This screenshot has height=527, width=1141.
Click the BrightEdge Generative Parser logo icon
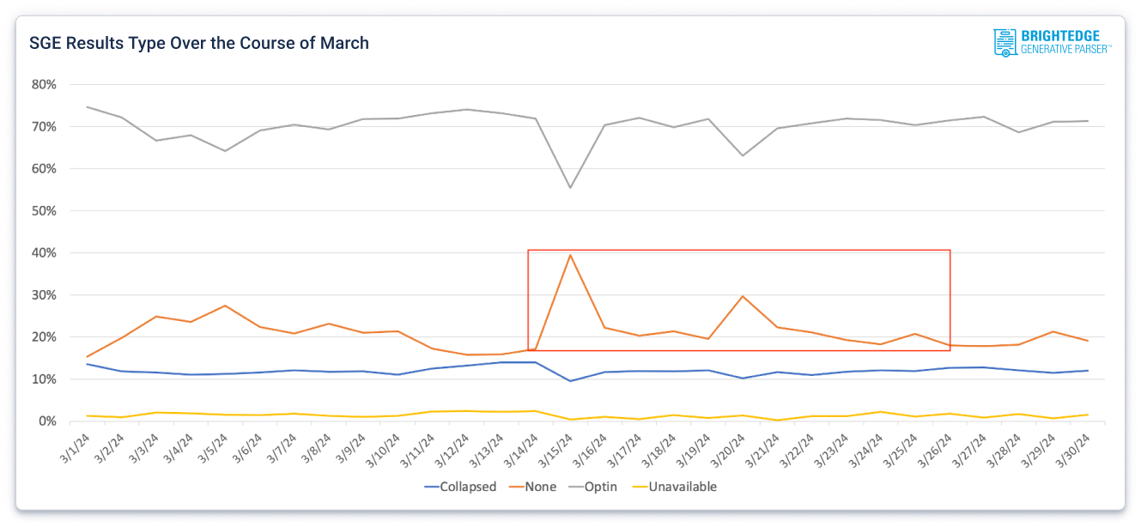pyautogui.click(x=1004, y=43)
